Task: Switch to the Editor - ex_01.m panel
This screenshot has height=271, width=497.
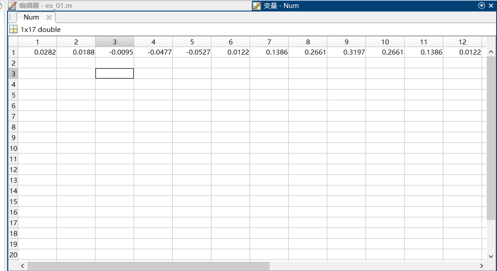Action: (130, 6)
